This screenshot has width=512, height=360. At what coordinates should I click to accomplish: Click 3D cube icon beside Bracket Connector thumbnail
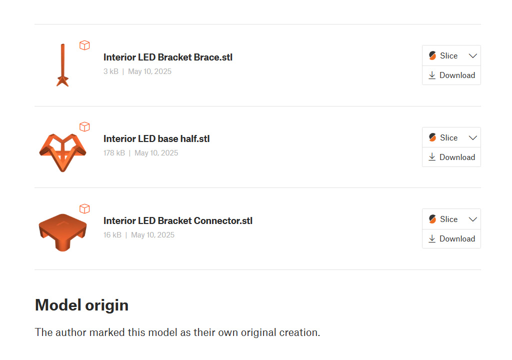click(x=84, y=208)
